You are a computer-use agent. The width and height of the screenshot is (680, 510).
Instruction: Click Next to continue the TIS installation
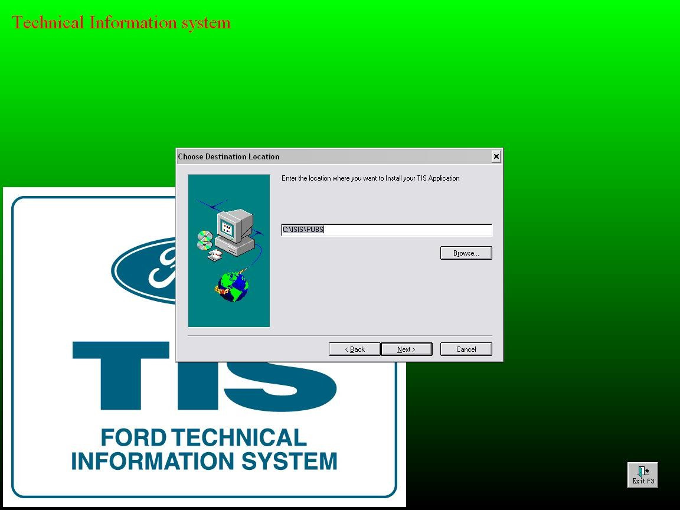(x=406, y=349)
